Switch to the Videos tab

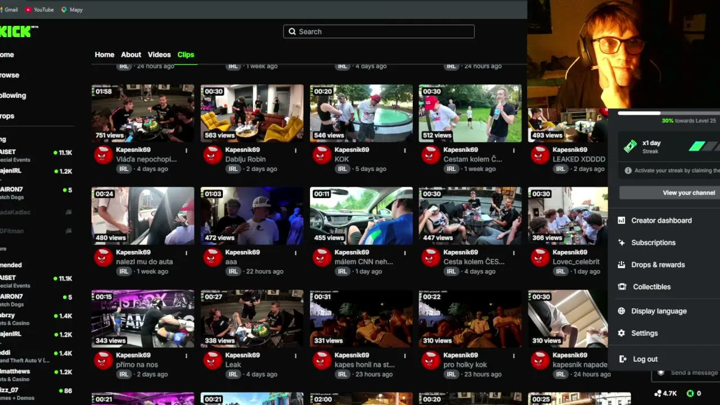click(159, 55)
